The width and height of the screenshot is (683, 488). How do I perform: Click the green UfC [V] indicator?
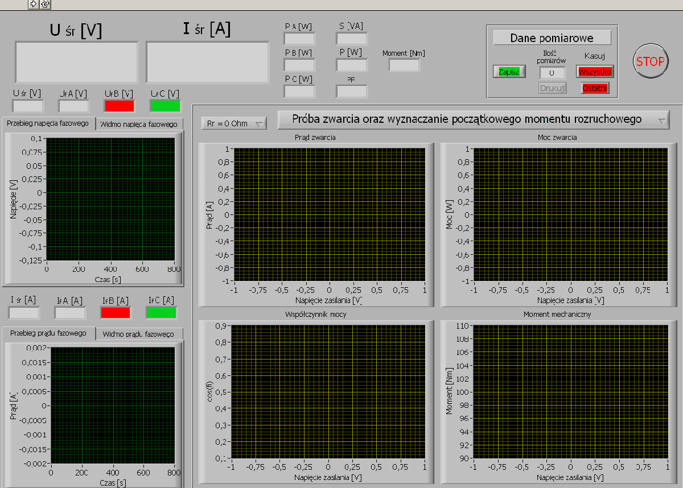165,106
